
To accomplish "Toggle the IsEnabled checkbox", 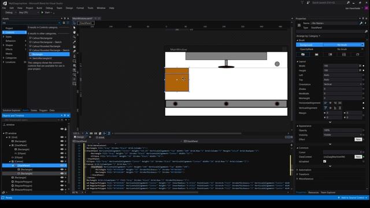I will (325, 161).
